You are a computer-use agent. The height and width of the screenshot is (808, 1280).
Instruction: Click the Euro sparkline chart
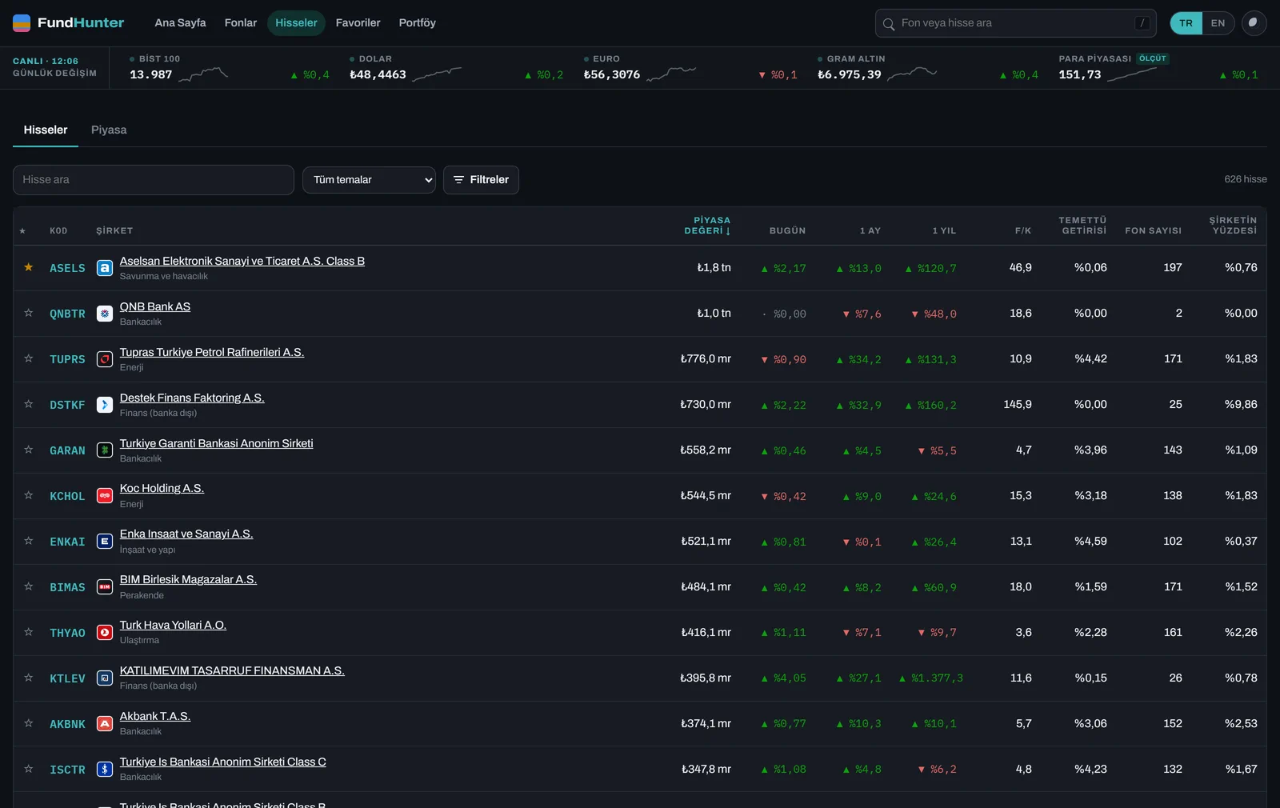pos(671,74)
